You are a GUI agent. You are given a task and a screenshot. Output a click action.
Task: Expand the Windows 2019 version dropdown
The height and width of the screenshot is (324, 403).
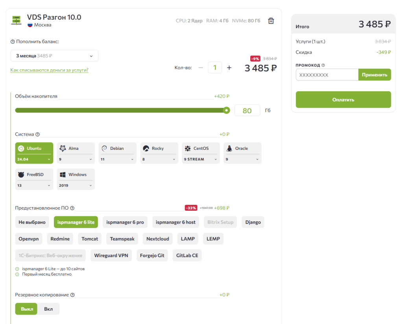pyautogui.click(x=76, y=185)
